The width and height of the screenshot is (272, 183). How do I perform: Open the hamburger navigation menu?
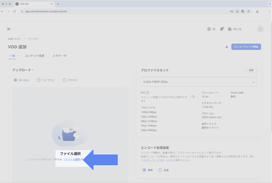pyautogui.click(x=9, y=29)
